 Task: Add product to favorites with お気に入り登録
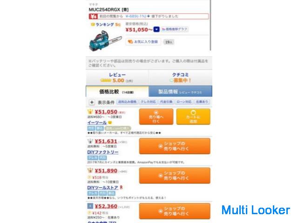pyautogui.click(x=143, y=42)
